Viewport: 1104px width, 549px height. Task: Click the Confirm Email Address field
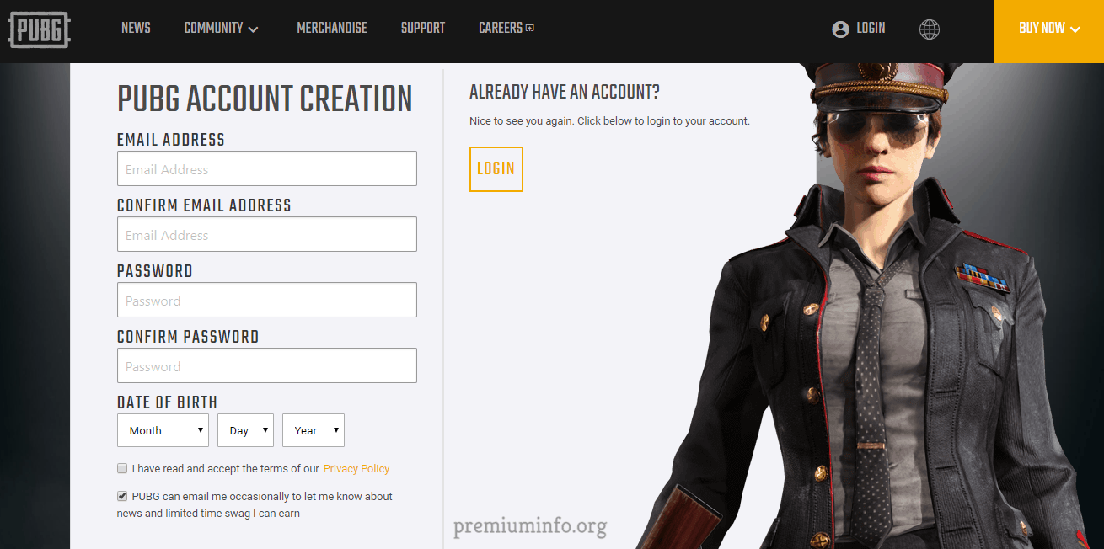point(267,234)
